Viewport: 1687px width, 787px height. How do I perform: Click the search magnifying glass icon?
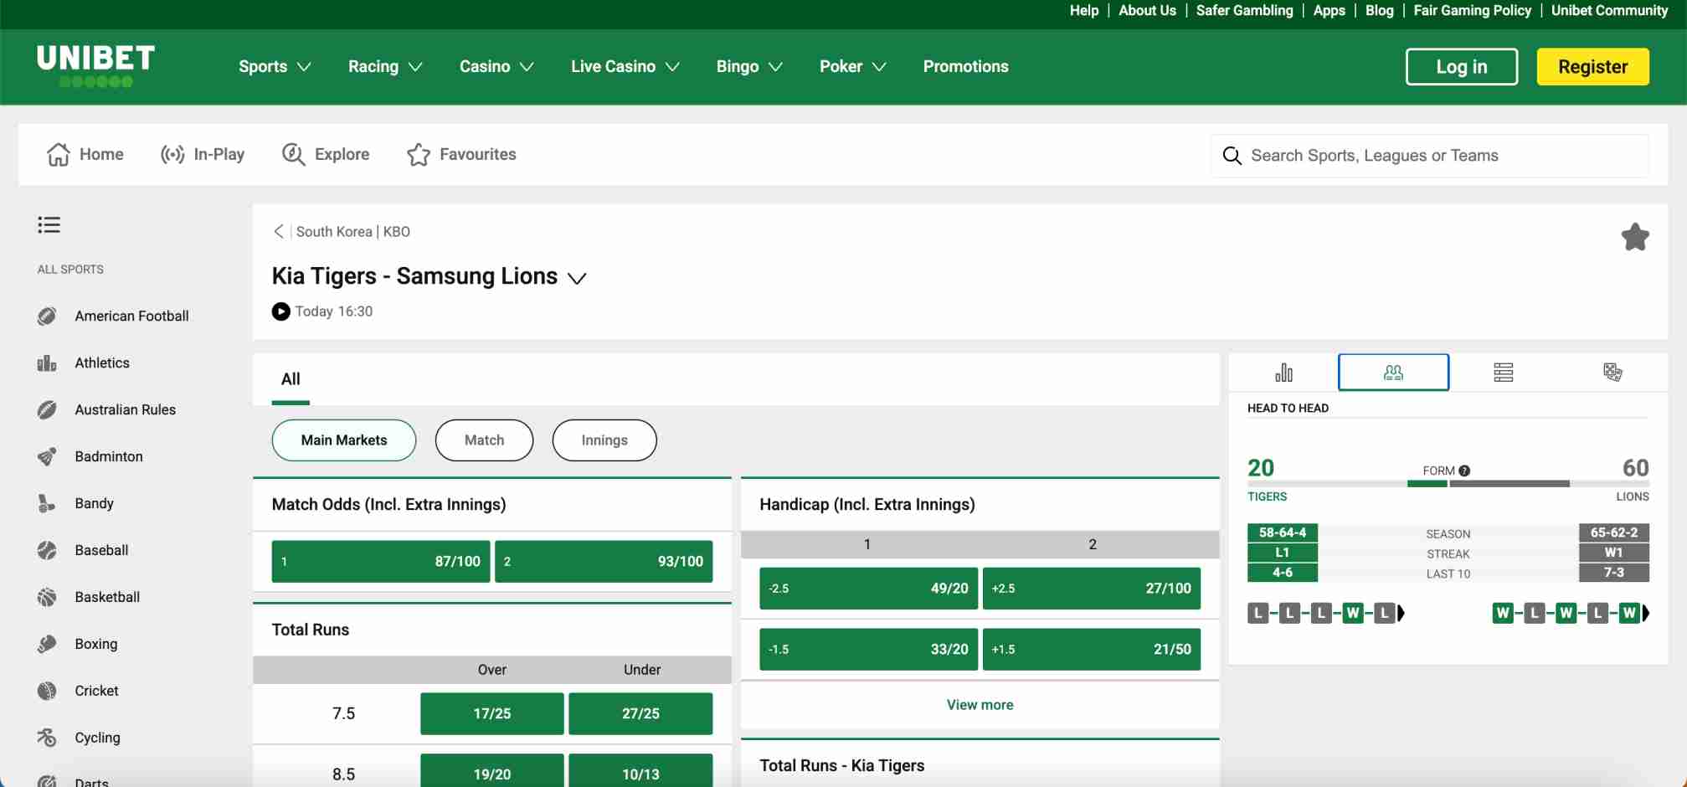pyautogui.click(x=1232, y=156)
